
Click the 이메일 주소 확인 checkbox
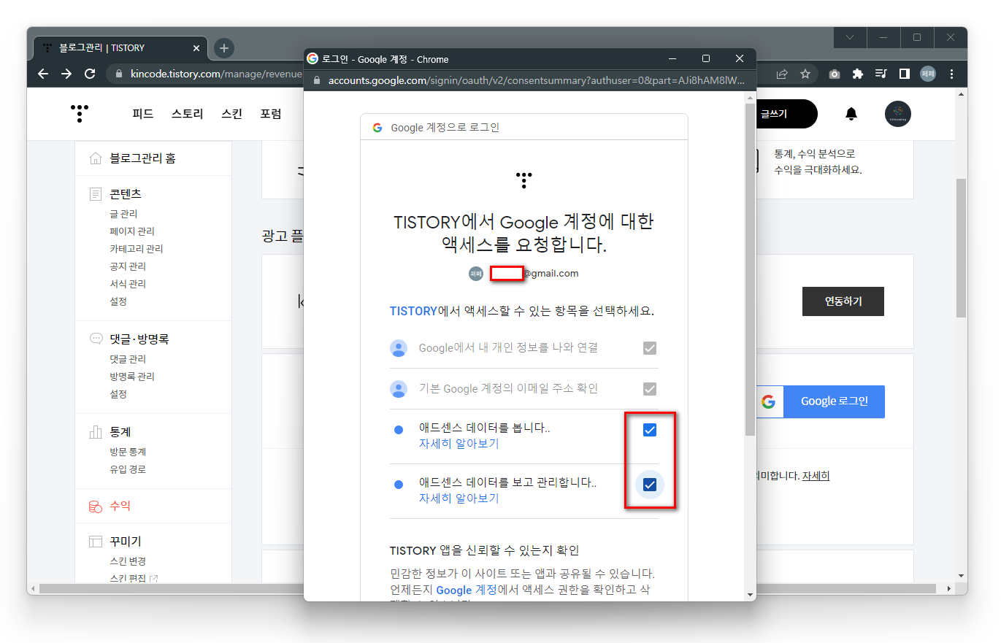tap(650, 389)
